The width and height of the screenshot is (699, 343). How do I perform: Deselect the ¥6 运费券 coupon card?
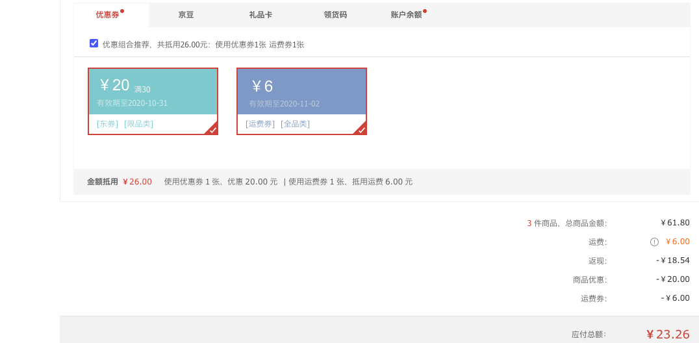click(301, 101)
